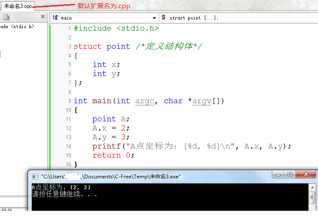Open the struct point {...}; selector
The image size is (318, 219).
tap(194, 18)
